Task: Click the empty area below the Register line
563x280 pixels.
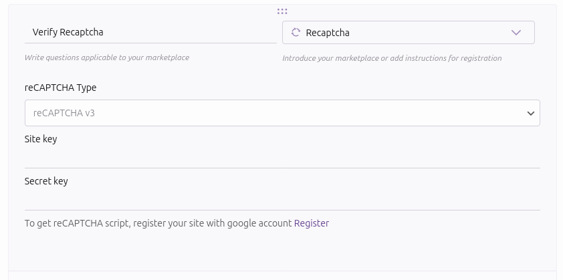Action: (282, 251)
